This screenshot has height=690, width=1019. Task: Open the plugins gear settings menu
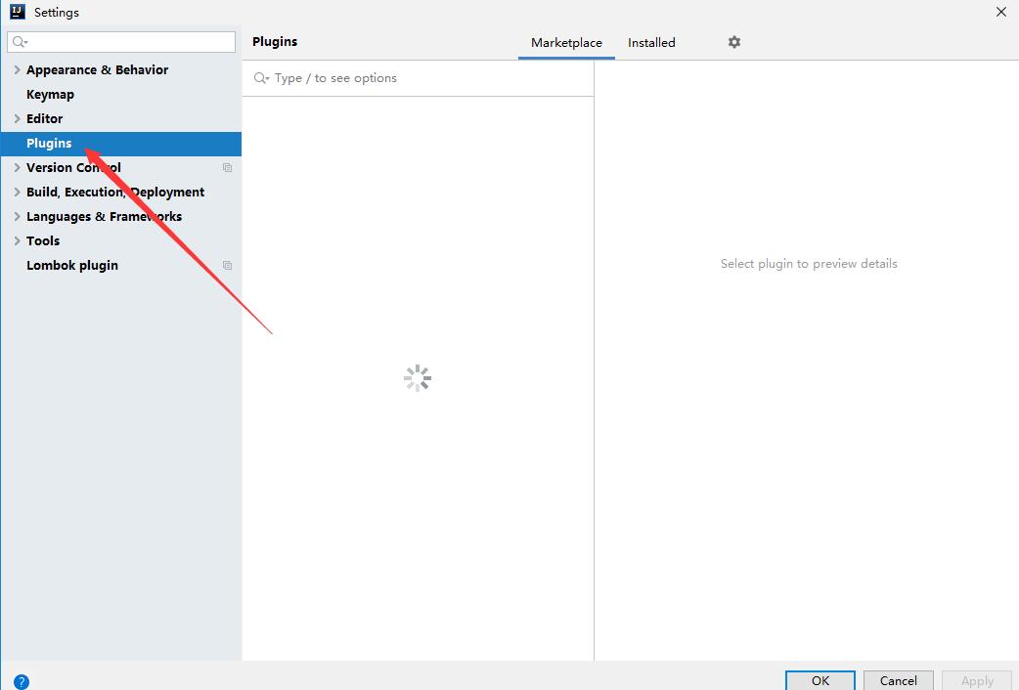tap(733, 42)
